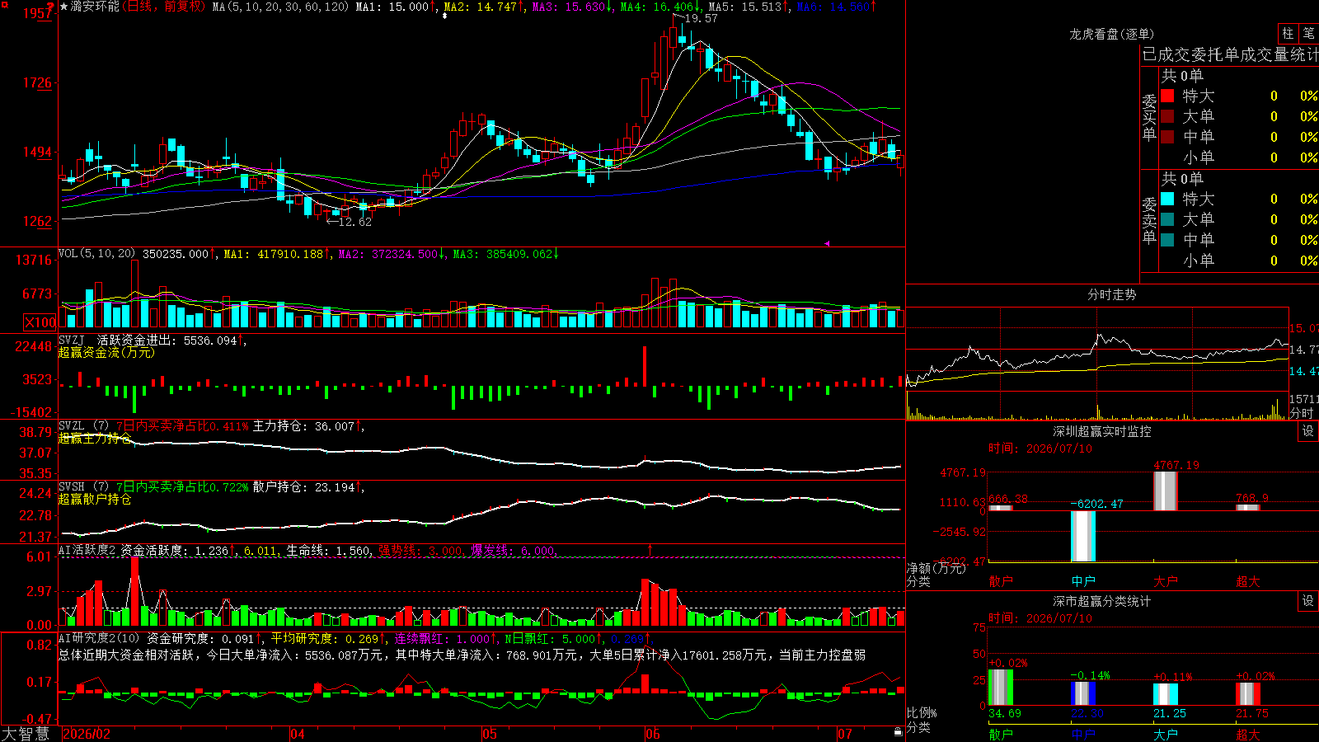Click the 主力持仓: 36.007 value

click(x=303, y=426)
